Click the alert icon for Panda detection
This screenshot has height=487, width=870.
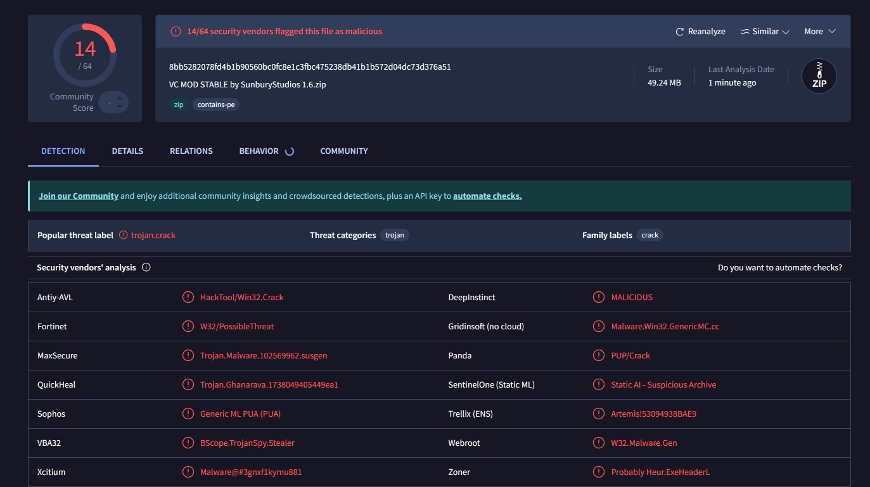click(599, 355)
